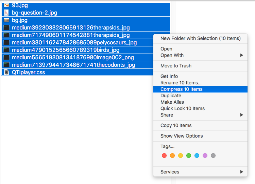Apply the yellow tag color
Image resolution: width=255 pixels, height=184 pixels.
coord(181,156)
